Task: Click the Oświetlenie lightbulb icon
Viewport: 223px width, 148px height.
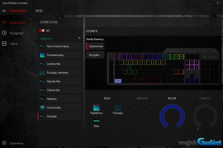Action: (4, 23)
